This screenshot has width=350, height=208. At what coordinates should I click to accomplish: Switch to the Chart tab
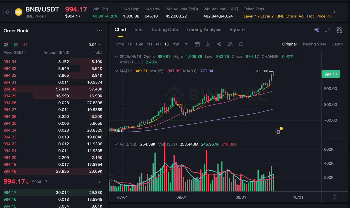click(x=120, y=29)
